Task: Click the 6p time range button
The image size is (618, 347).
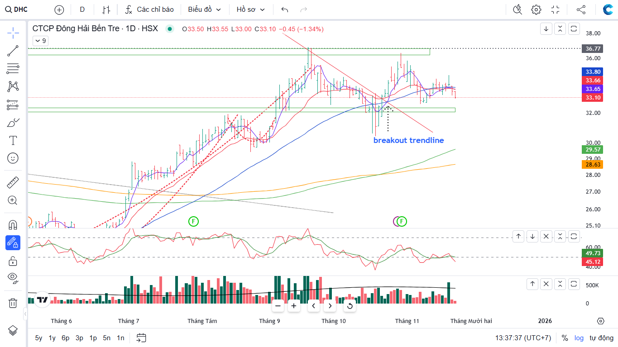Action: pos(66,338)
